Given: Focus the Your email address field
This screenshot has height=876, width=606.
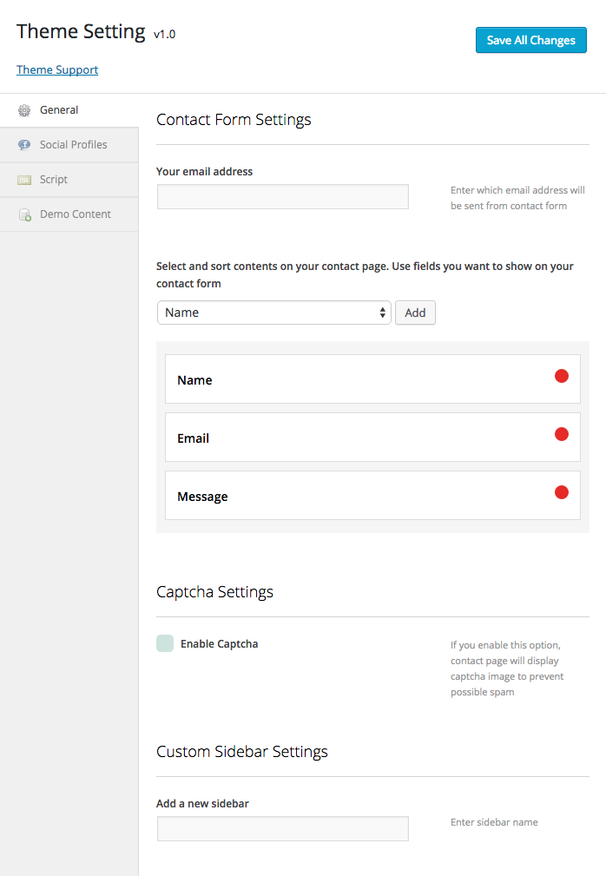Looking at the screenshot, I should tap(282, 197).
